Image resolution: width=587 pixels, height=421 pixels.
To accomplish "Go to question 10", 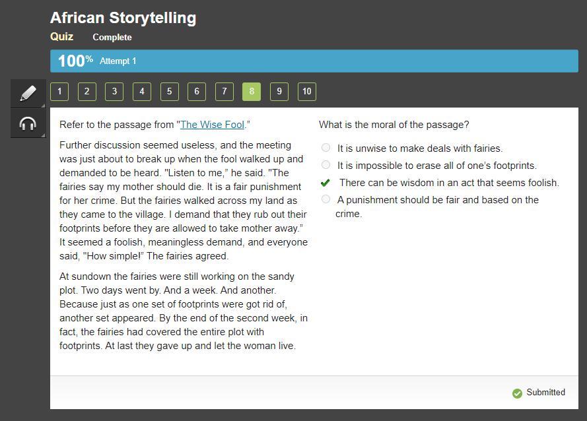I will (307, 92).
